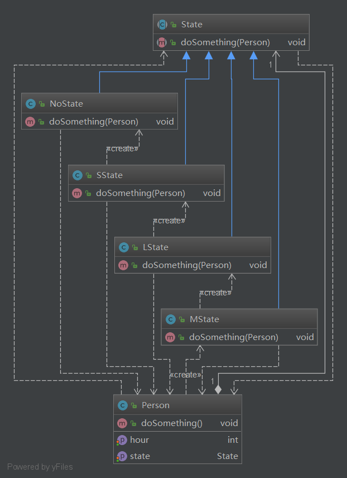The width and height of the screenshot is (347, 478).
Task: Click the «create» label below NoState
Action: (123, 149)
